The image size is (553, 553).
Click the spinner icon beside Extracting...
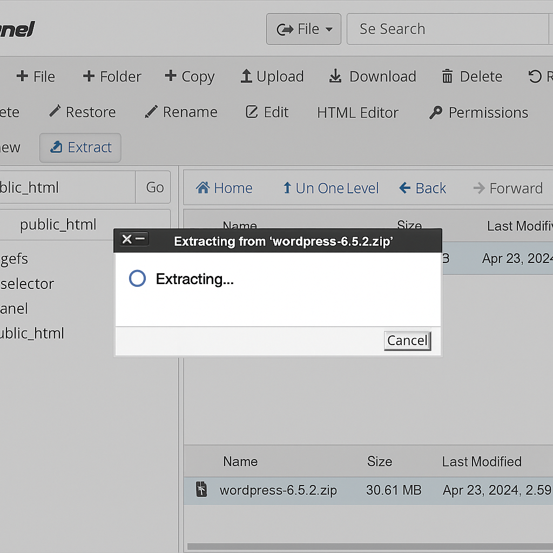click(x=137, y=278)
